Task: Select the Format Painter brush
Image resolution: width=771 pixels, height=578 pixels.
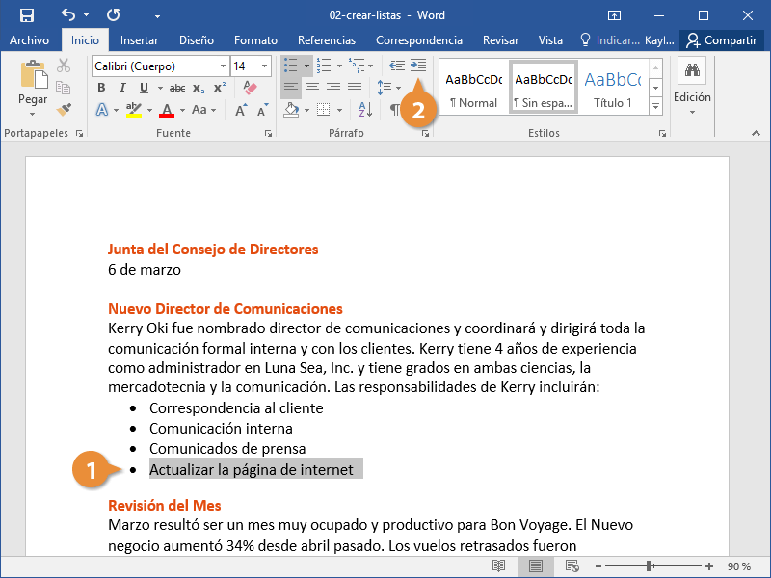Action: click(x=64, y=109)
